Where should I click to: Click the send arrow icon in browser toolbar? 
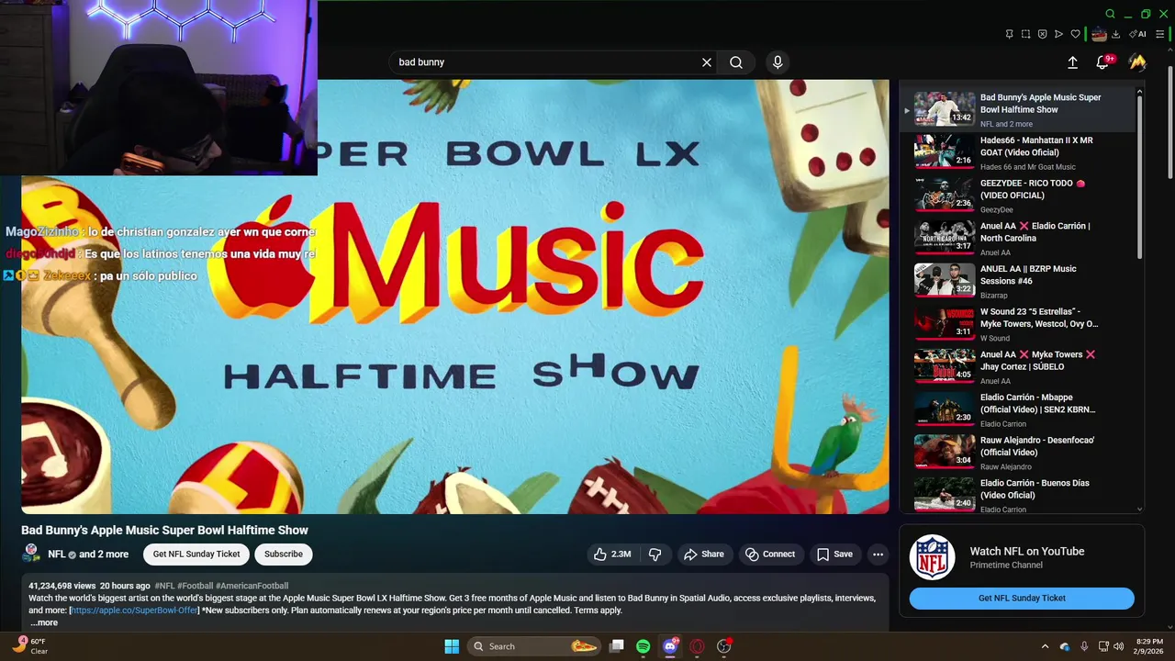[1058, 34]
